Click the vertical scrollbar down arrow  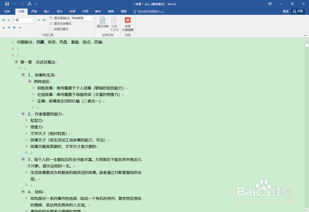(306, 210)
